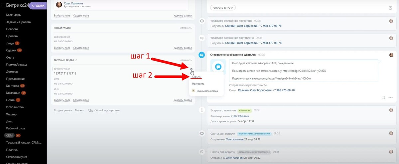
Task: Open Счета in left sidebar
Action: point(10,58)
